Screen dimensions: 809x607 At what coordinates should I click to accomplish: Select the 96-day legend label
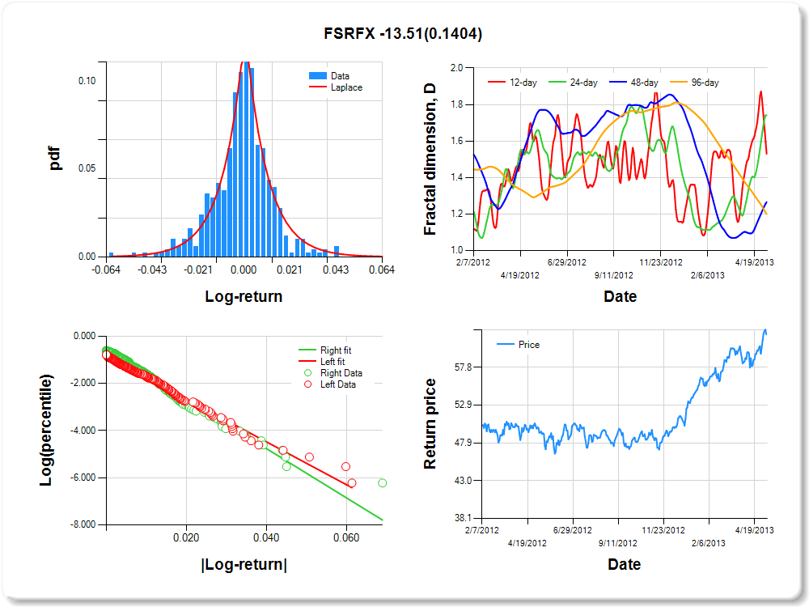(705, 83)
